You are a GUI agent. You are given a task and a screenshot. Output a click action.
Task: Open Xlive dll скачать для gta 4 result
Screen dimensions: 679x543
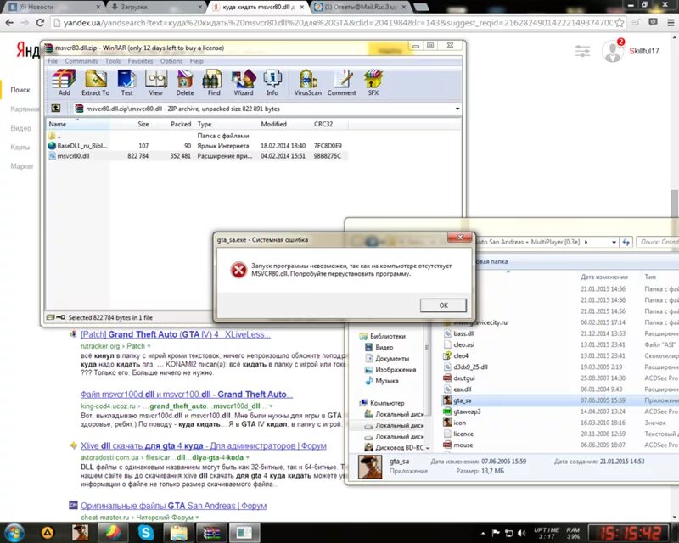tap(204, 445)
